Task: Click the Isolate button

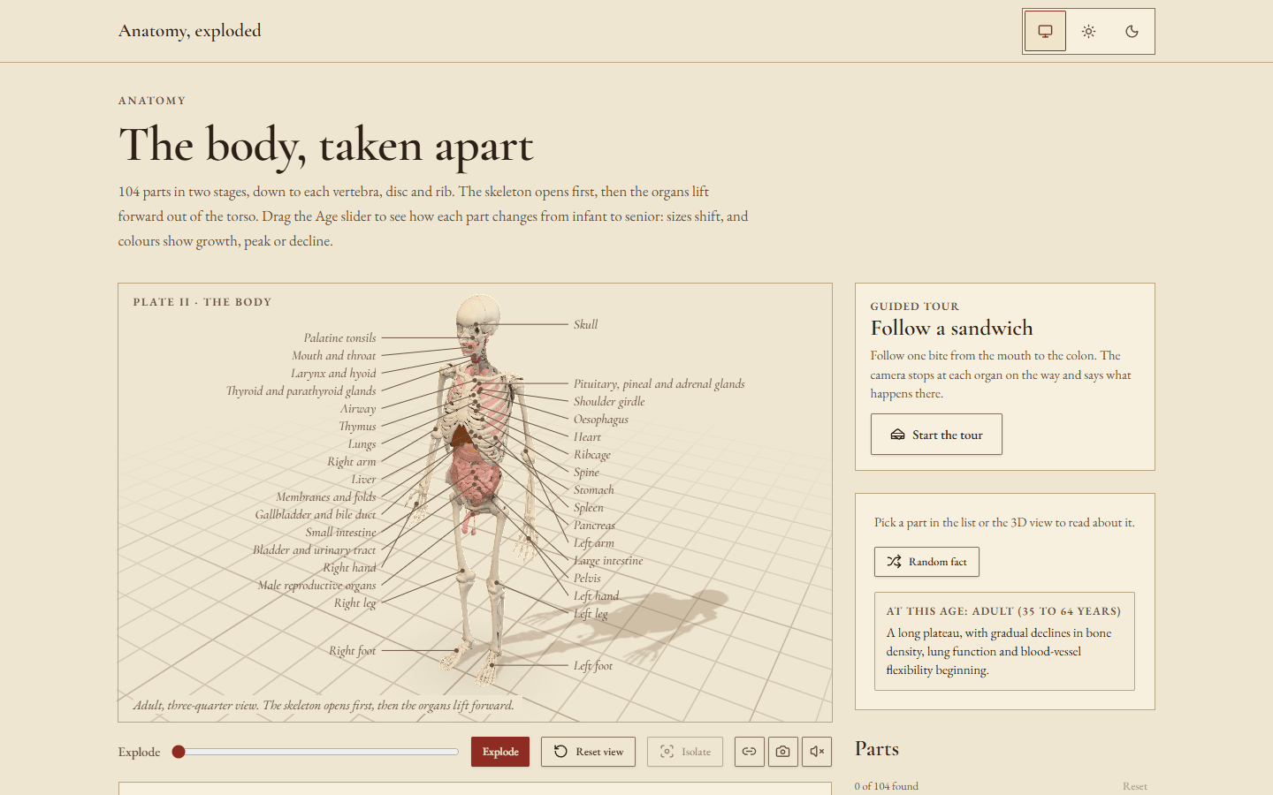Action: click(685, 752)
